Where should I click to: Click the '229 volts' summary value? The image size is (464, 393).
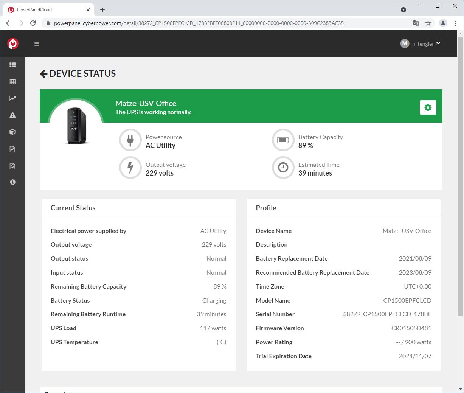click(x=160, y=173)
